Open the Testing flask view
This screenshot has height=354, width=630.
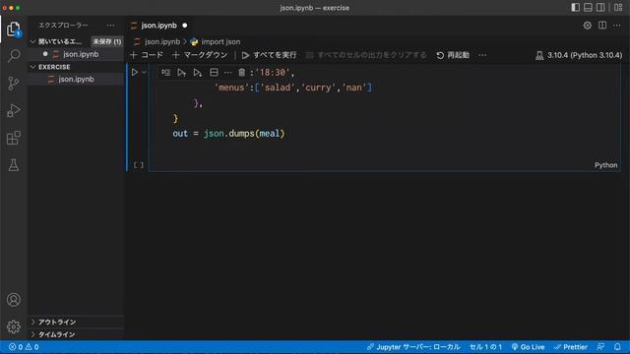[14, 165]
